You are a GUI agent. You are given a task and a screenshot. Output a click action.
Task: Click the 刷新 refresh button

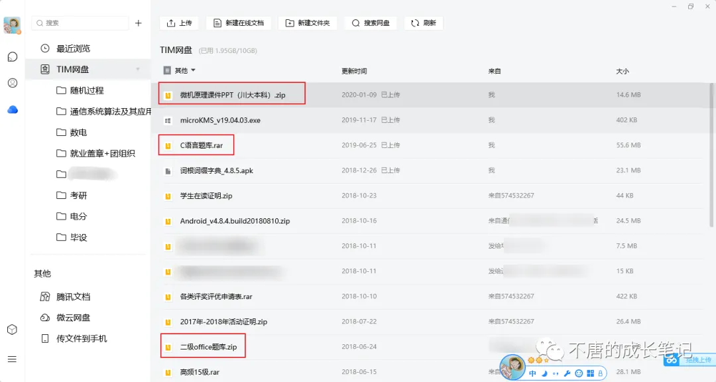tap(423, 23)
